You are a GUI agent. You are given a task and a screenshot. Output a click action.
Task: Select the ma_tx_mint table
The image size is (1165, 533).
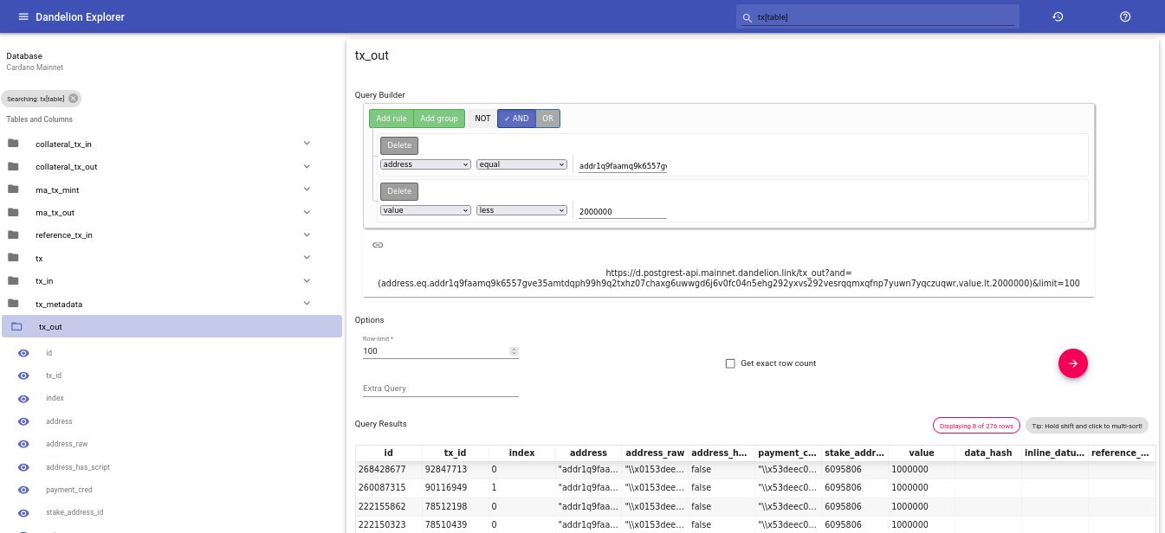coord(57,189)
